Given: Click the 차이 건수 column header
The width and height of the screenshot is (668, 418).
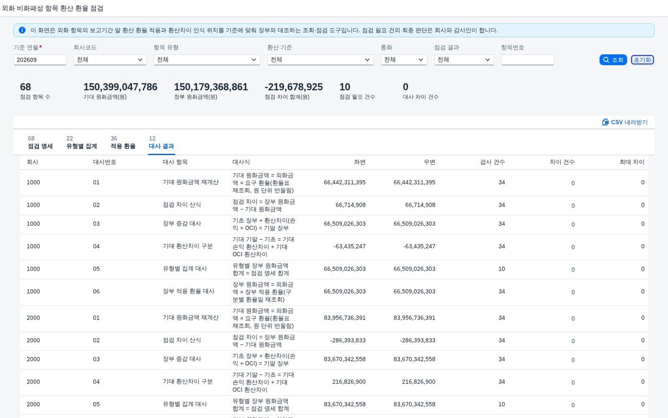Looking at the screenshot, I should [562, 162].
